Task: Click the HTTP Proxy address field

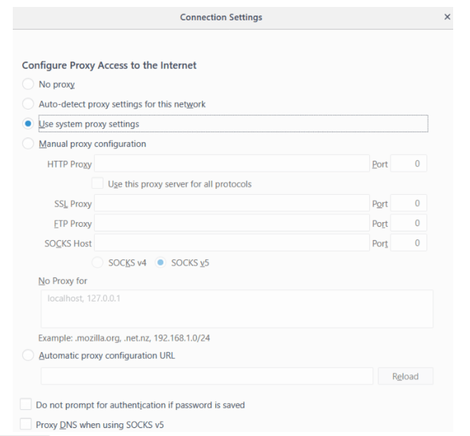Action: click(232, 163)
